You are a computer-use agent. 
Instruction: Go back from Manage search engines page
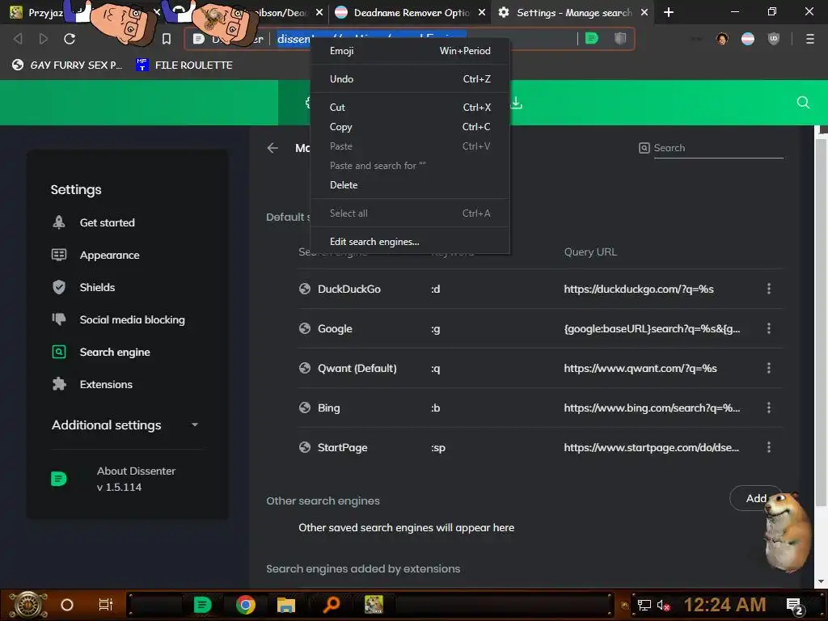point(272,148)
